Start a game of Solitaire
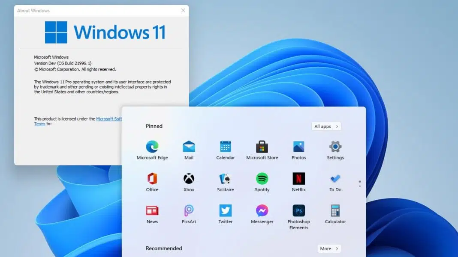This screenshot has width=458, height=257. pos(225,179)
